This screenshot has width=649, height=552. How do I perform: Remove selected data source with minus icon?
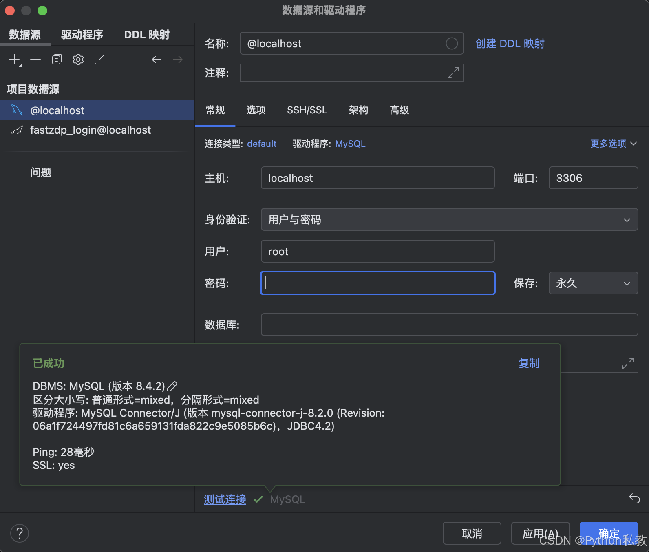point(35,60)
